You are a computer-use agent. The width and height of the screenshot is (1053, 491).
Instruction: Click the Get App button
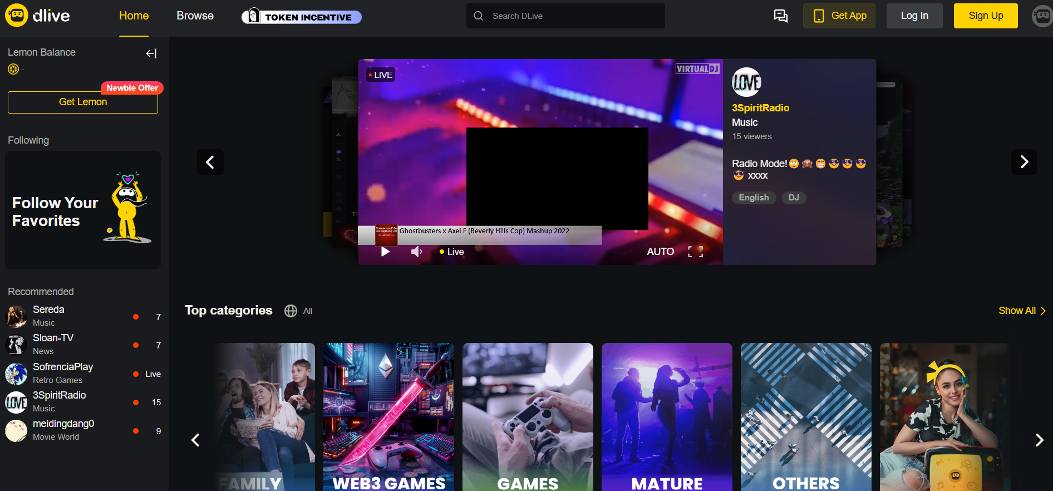839,16
